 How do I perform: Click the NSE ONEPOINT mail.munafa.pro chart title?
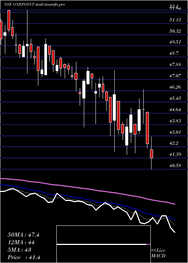[x=34, y=5]
